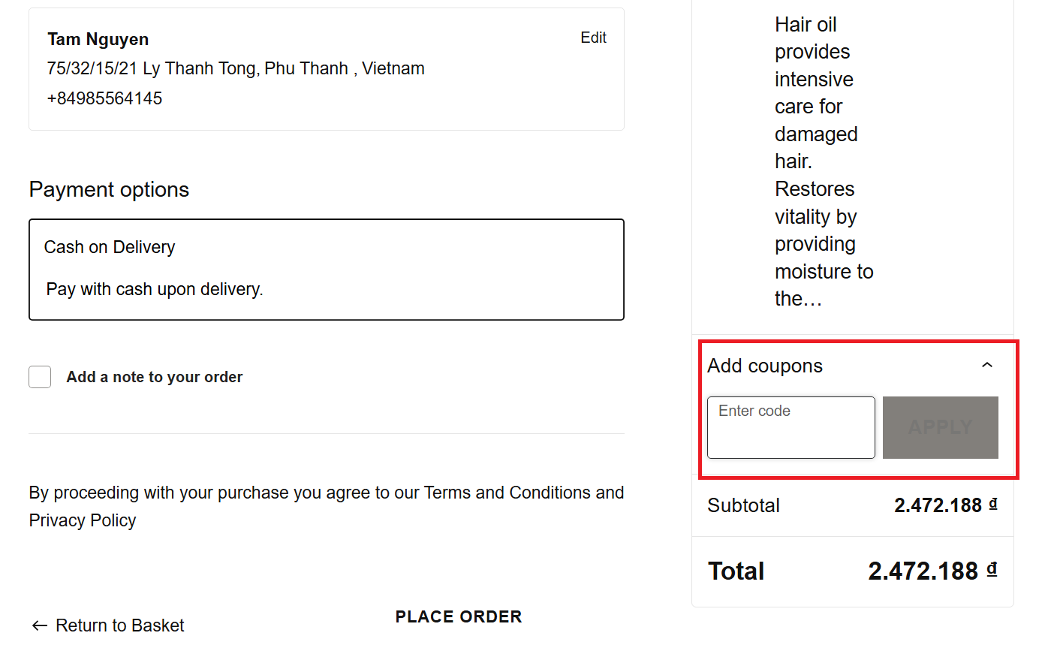Click the Add coupons heading
This screenshot has height=651, width=1048.
click(765, 366)
